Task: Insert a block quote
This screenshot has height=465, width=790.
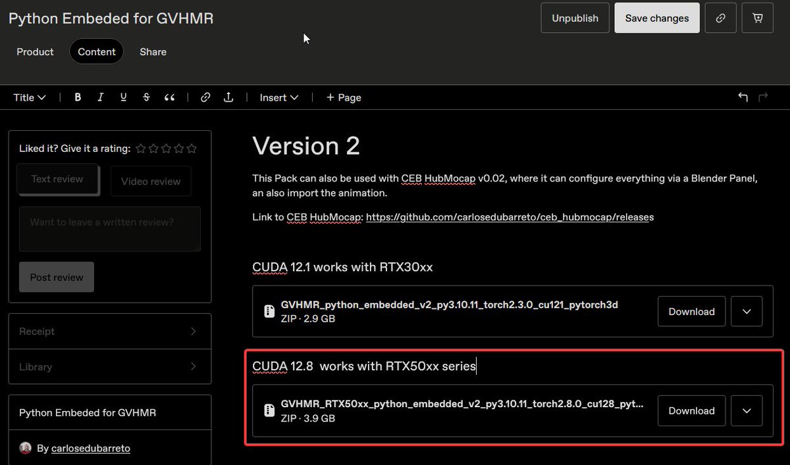Action: click(170, 97)
